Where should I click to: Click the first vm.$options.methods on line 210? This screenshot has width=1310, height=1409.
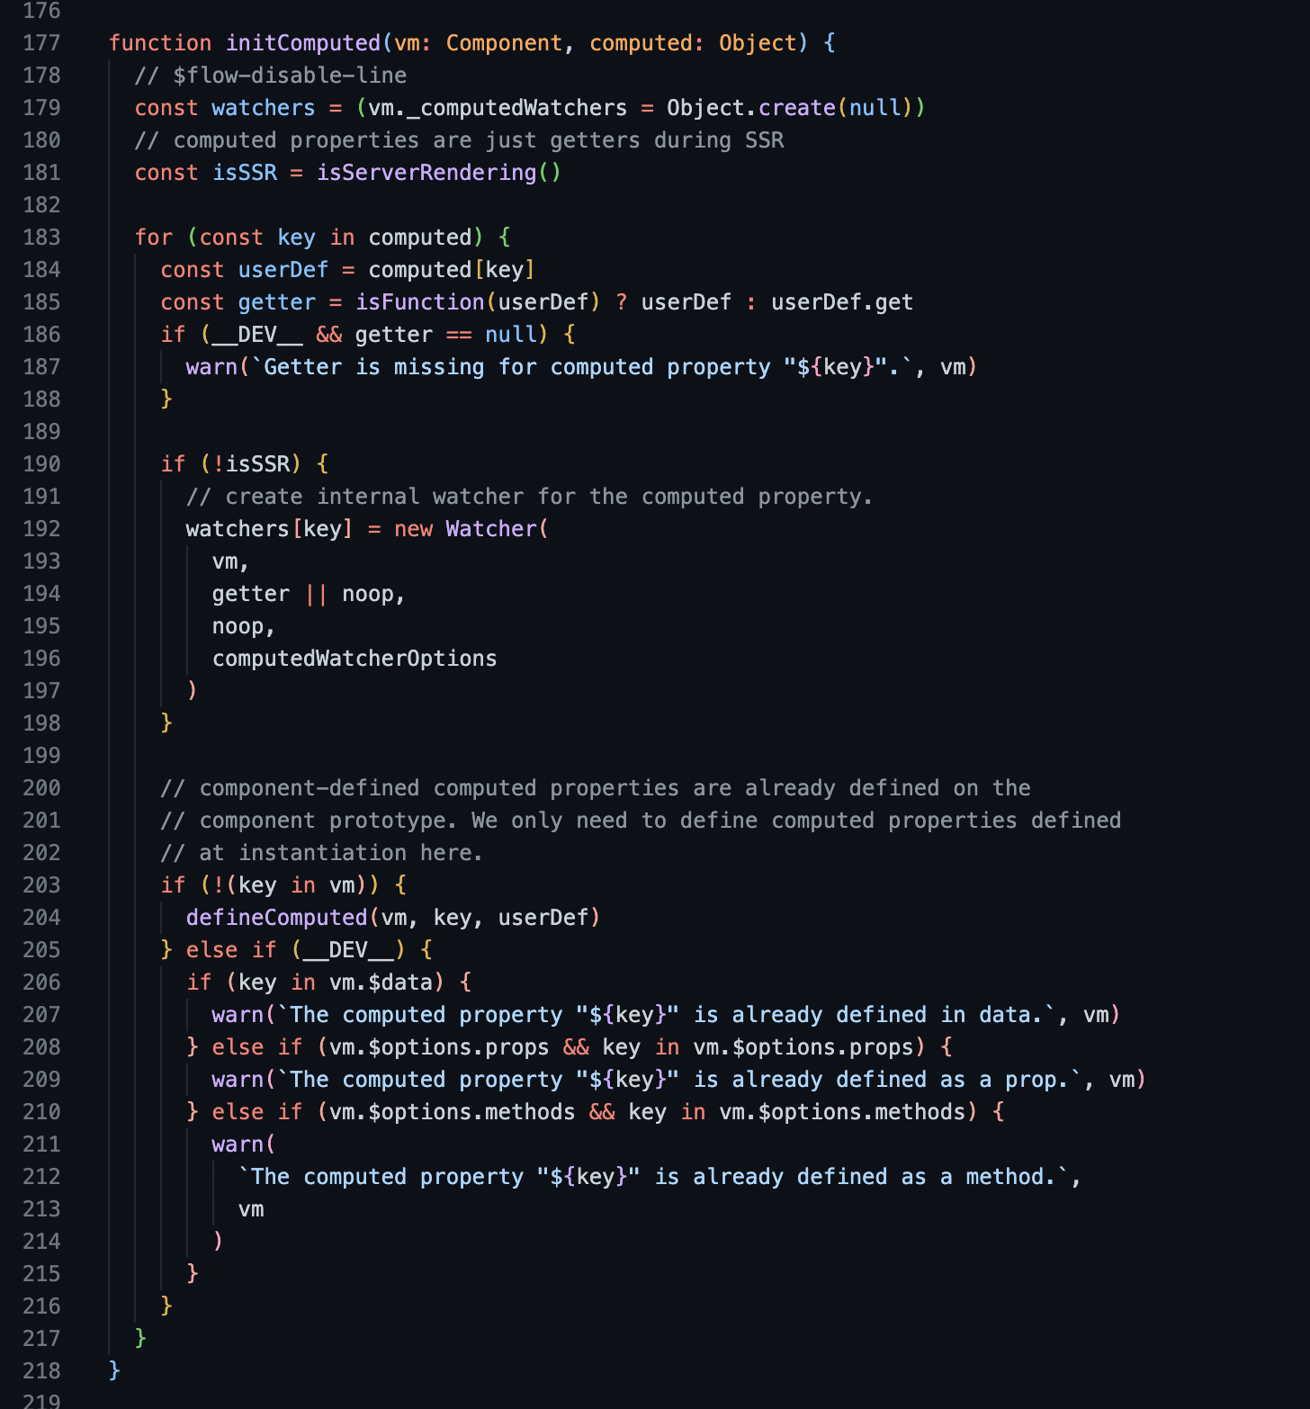click(453, 1112)
